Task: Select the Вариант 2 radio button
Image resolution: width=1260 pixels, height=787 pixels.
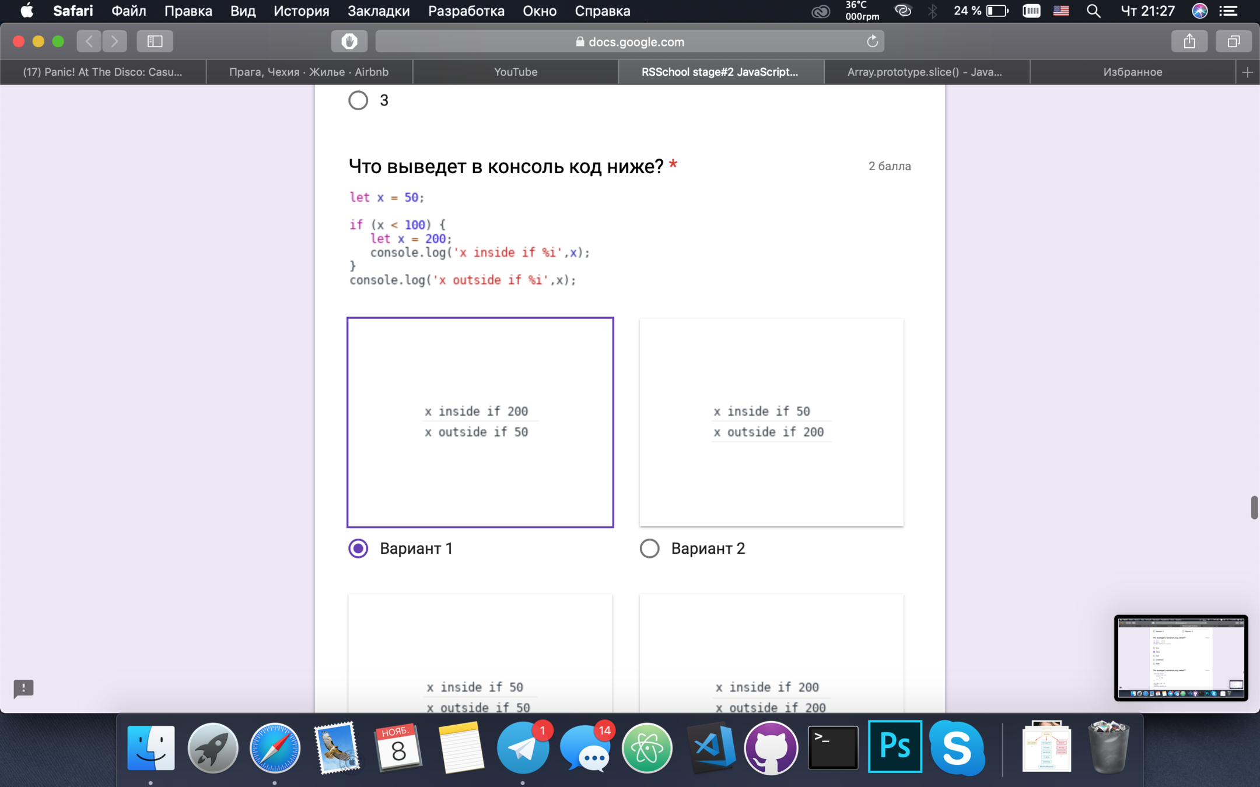Action: [649, 549]
